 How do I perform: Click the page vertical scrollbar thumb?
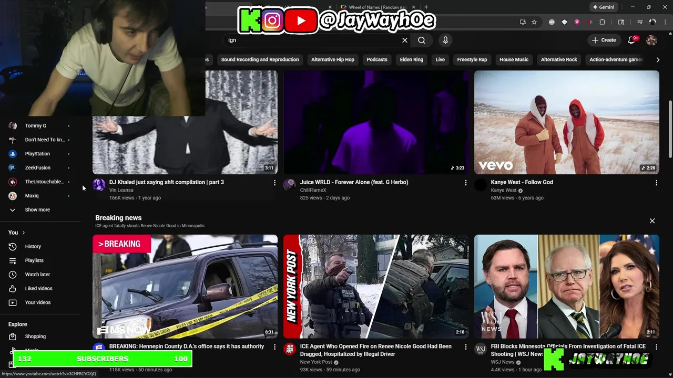(670, 128)
